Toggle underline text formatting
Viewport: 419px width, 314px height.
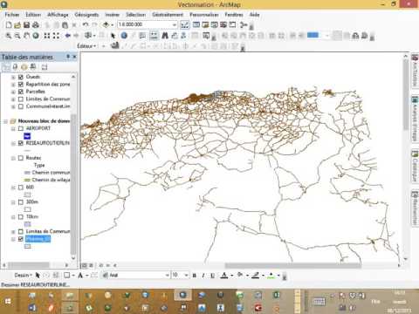click(212, 276)
